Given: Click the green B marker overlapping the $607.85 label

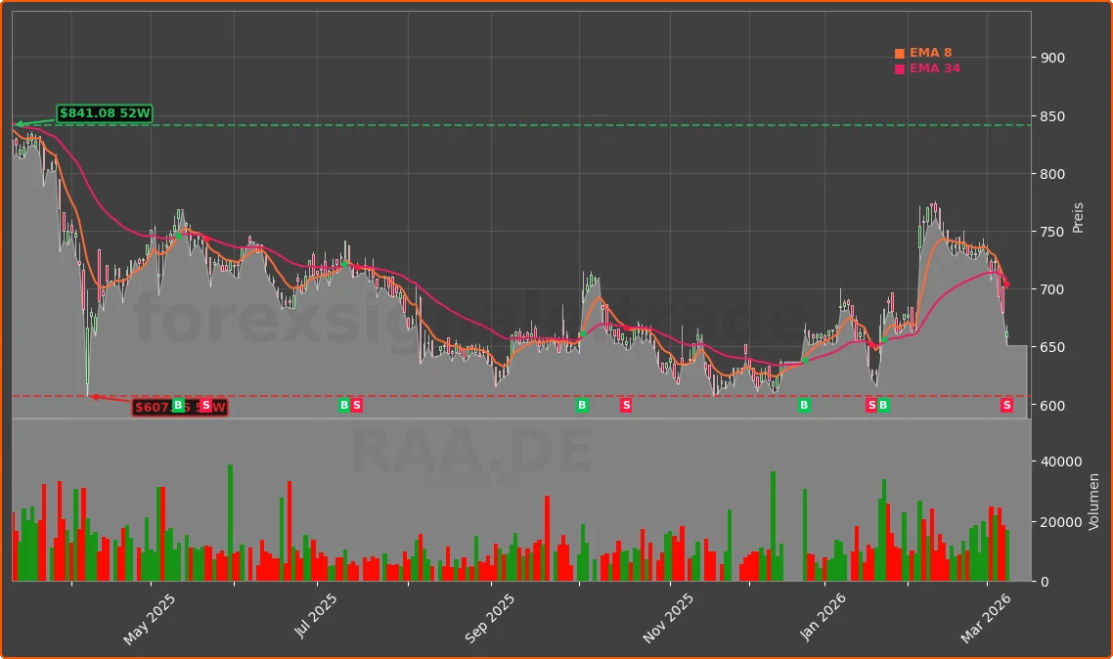Looking at the screenshot, I should pyautogui.click(x=176, y=404).
